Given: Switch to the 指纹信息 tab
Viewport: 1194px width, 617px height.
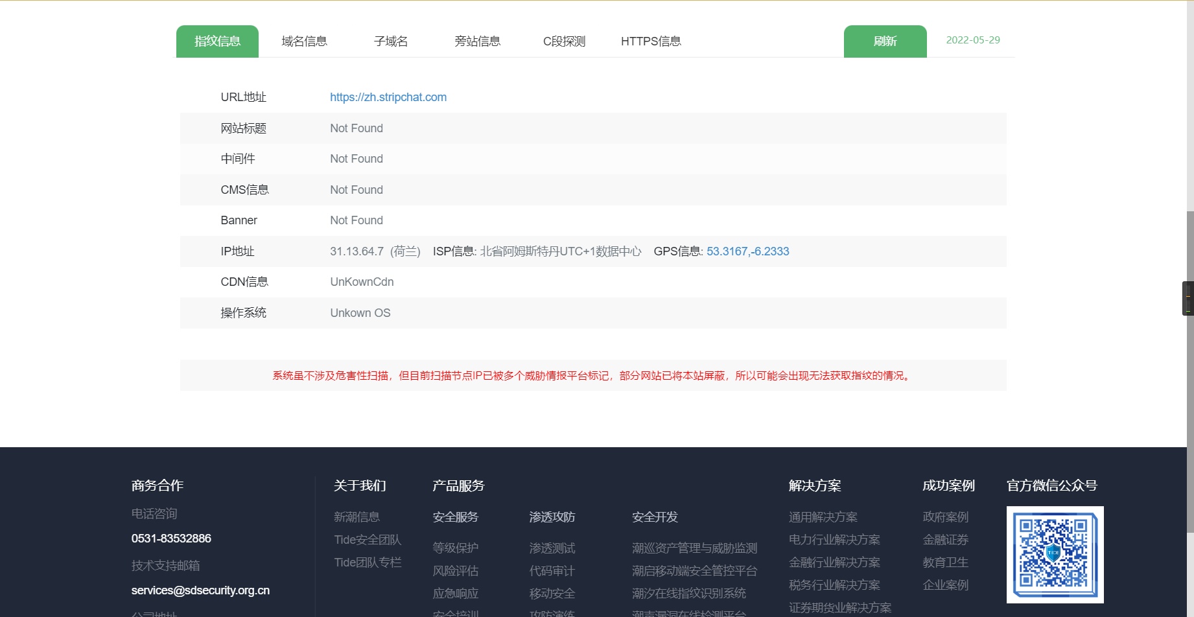Looking at the screenshot, I should tap(217, 41).
